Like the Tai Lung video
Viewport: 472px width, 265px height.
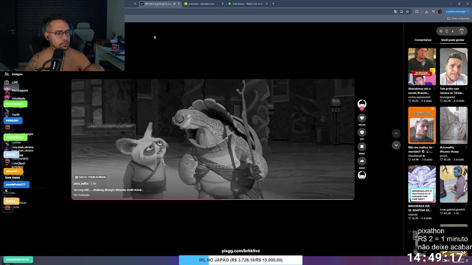tap(362, 118)
